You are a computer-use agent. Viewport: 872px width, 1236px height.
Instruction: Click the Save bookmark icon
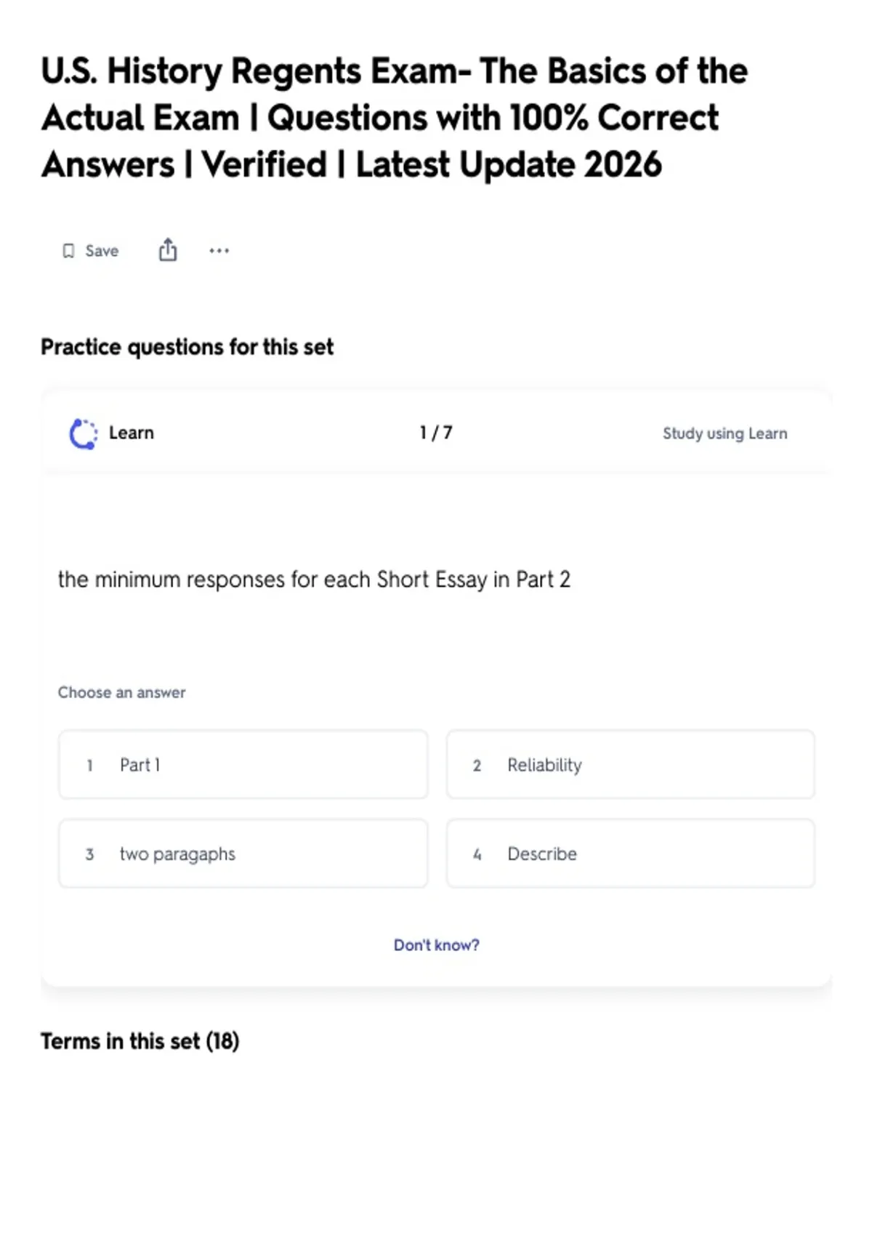[68, 251]
